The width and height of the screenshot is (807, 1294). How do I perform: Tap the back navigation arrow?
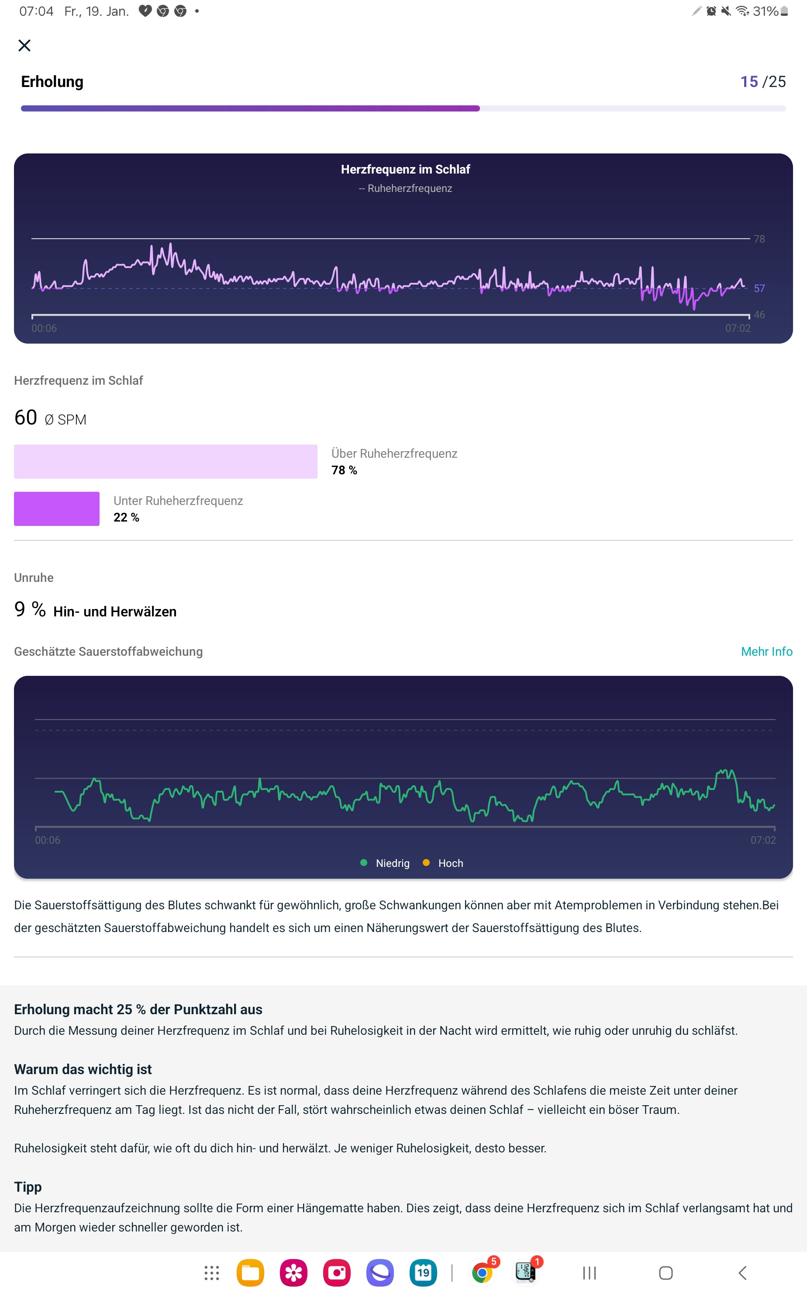click(742, 1273)
